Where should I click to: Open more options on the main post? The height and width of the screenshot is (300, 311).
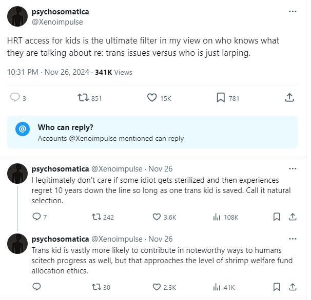(293, 11)
